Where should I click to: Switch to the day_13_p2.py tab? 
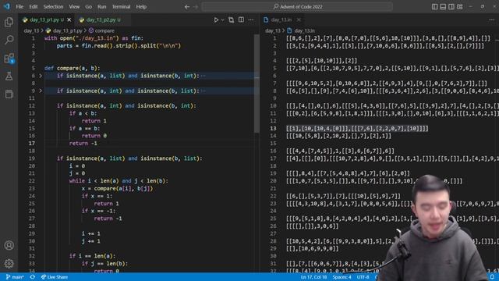tap(100, 20)
